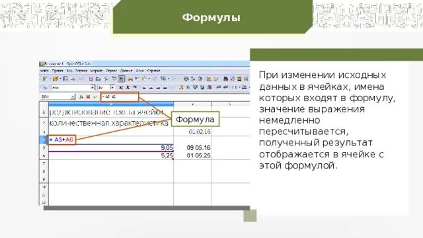The width and height of the screenshot is (423, 238).
Task: Click the Cut scissors icon
Action: click(x=130, y=79)
